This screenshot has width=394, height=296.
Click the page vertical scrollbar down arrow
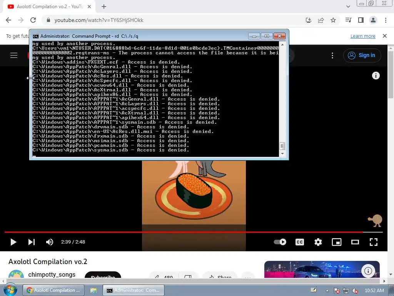[391, 274]
